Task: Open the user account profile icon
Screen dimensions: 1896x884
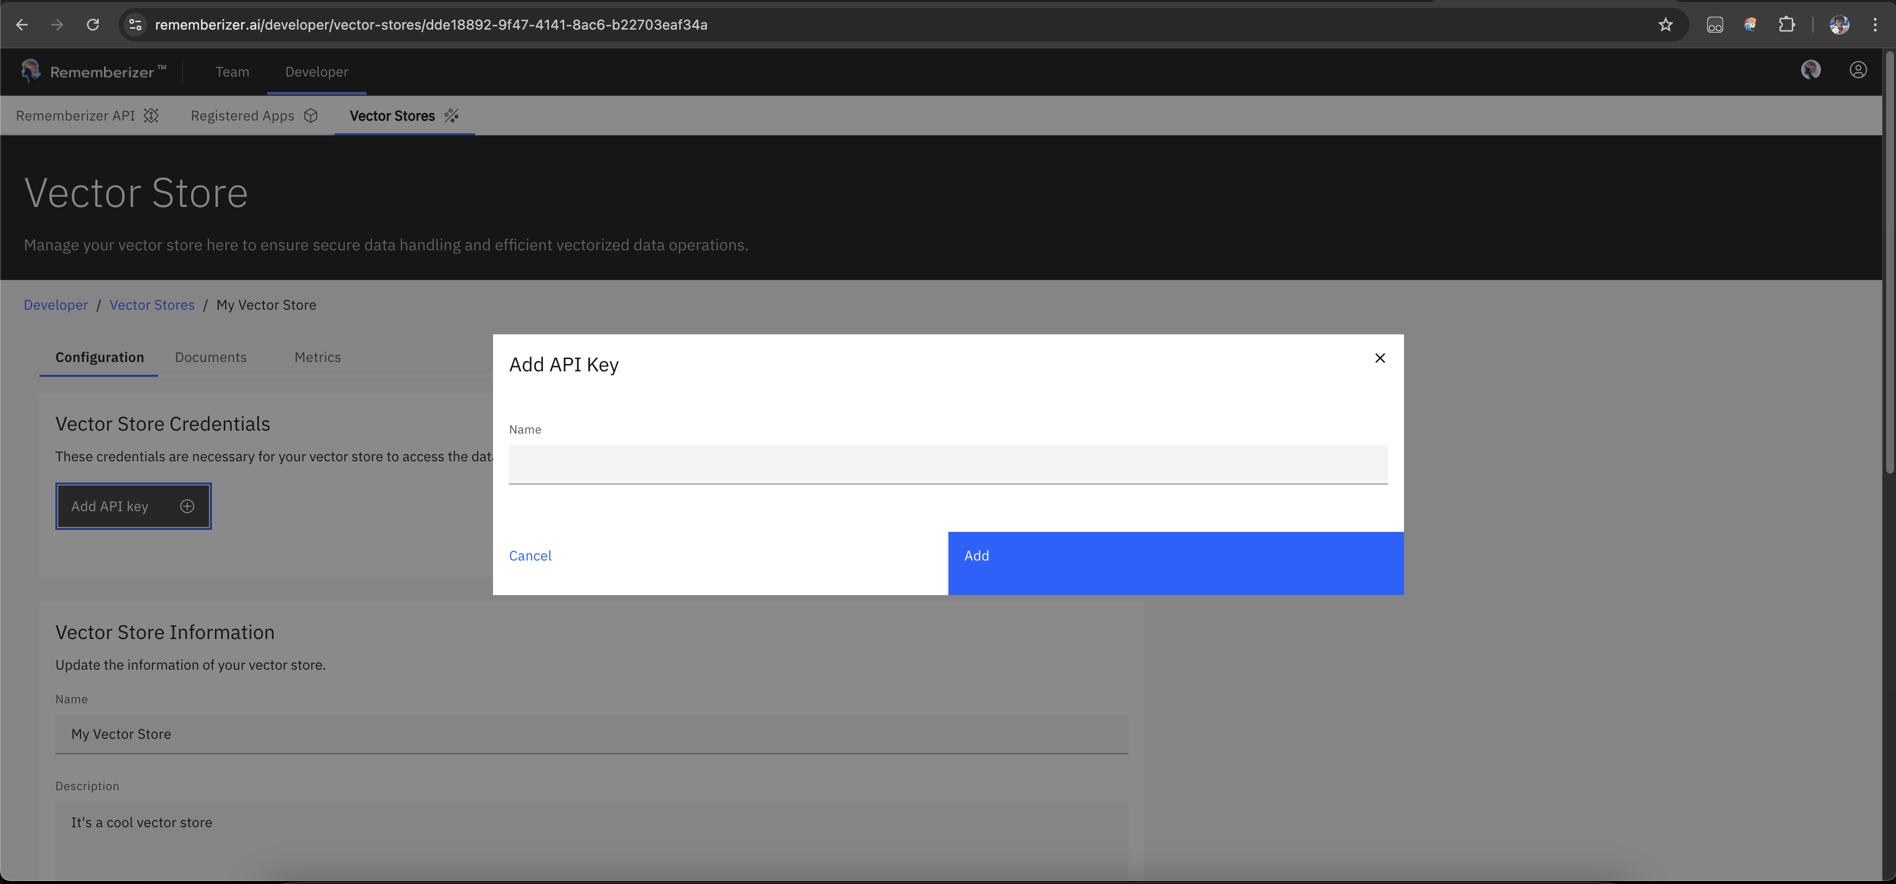Action: [x=1858, y=70]
